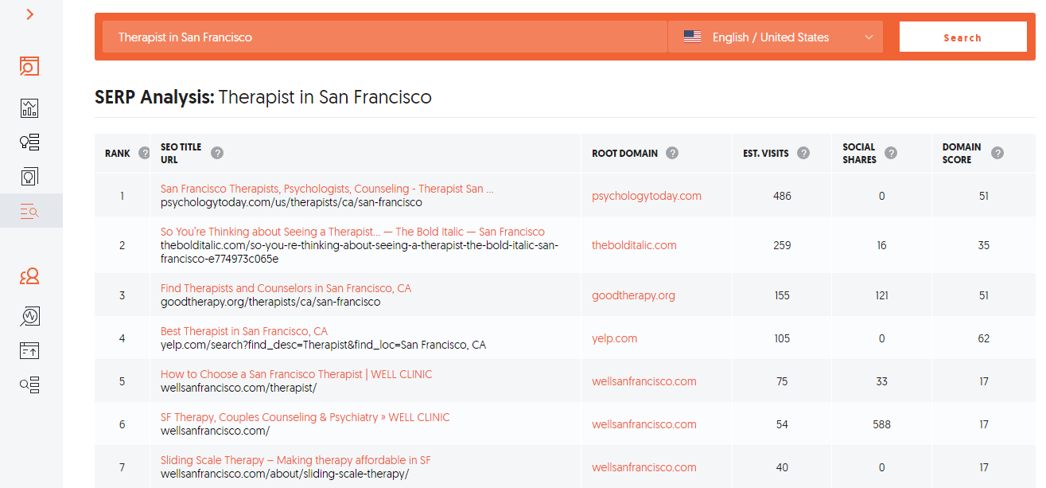Click goodtherapy.org root domain link

click(633, 295)
